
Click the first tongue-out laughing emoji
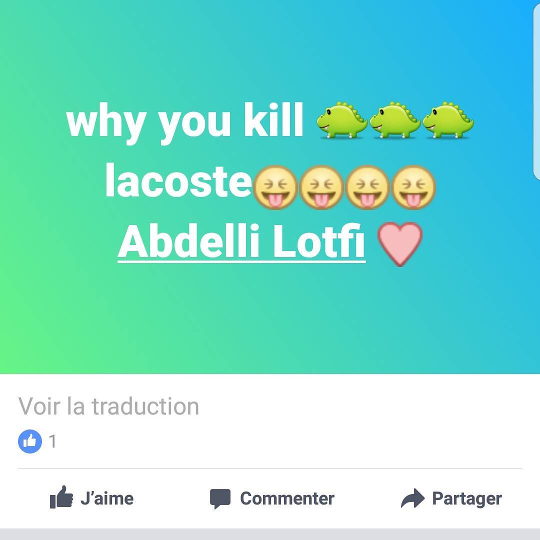tap(275, 187)
